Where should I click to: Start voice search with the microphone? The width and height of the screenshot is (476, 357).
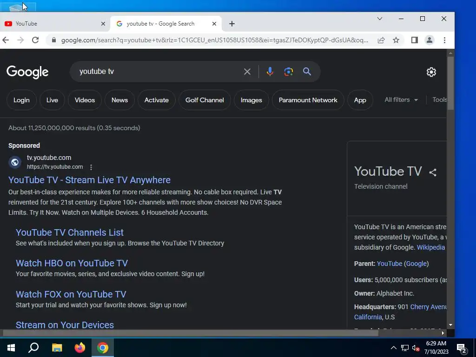tap(270, 72)
